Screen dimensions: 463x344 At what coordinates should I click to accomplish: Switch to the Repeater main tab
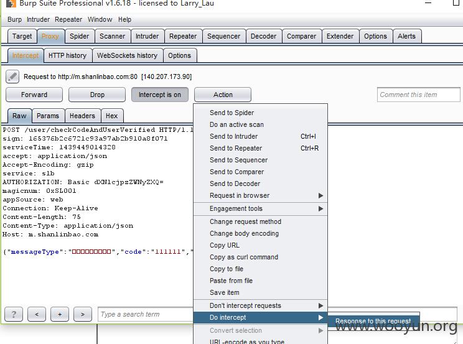[x=183, y=36]
